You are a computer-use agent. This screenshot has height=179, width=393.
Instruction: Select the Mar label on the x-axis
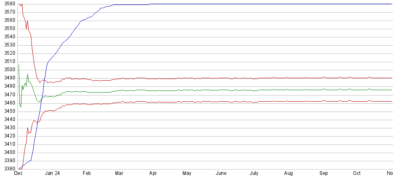[119, 174]
